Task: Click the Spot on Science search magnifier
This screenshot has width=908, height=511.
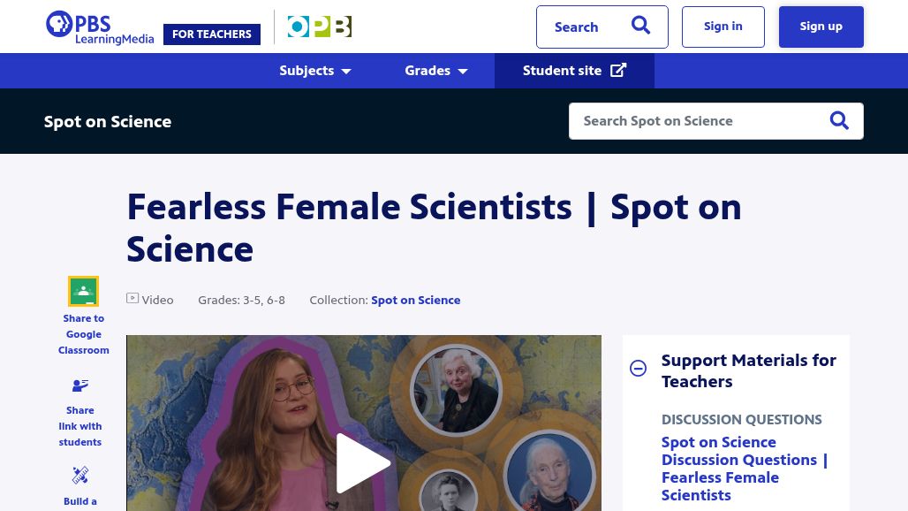Action: [839, 121]
